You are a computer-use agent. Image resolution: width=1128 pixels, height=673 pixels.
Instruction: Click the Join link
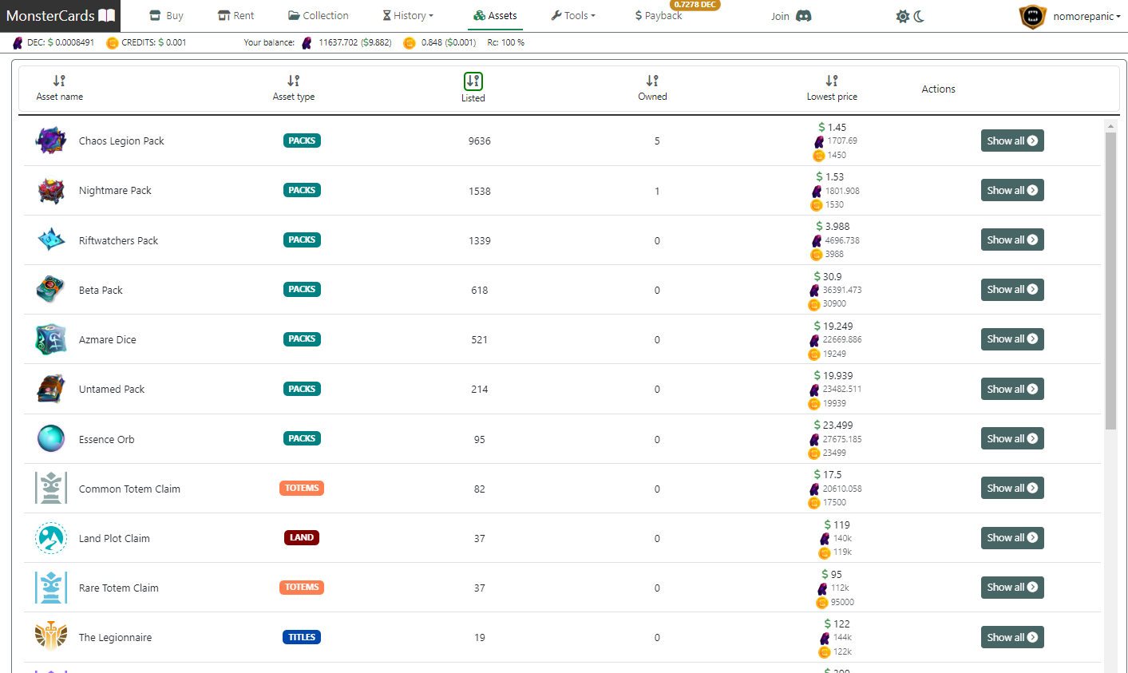[x=780, y=16]
